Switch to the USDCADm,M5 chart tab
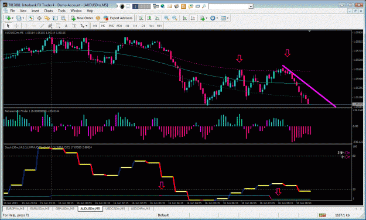 click(x=115, y=208)
